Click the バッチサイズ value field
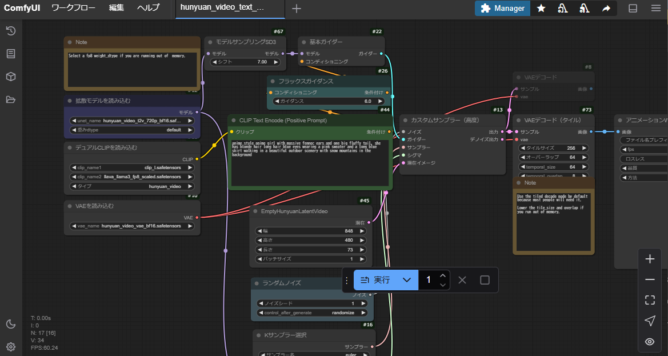This screenshot has height=356, width=668. [x=310, y=259]
